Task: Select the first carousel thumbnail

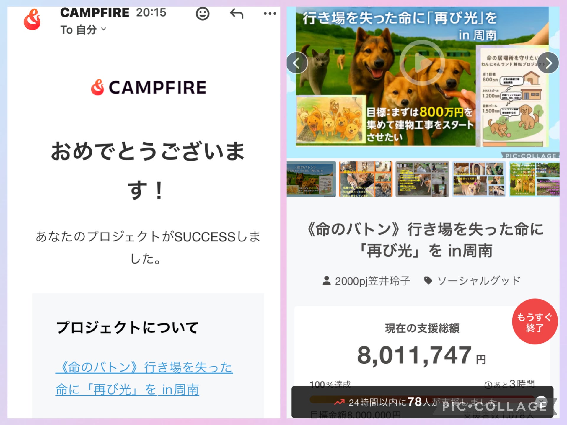Action: coord(311,179)
